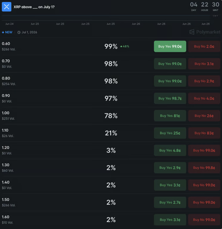Click the 21% probability value
Screen dimensions: 222x229
click(x=111, y=133)
